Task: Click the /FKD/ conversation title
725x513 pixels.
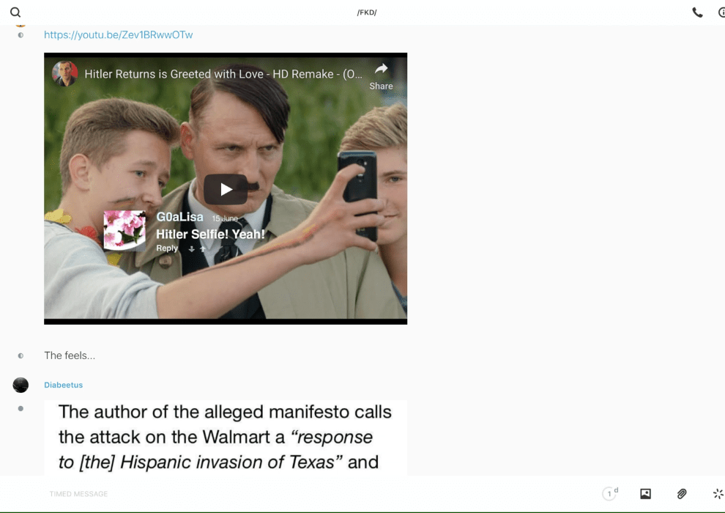Action: point(367,12)
